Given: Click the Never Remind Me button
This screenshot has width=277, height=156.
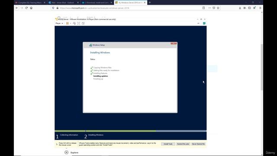Looking at the screenshot, I should (x=198, y=144).
